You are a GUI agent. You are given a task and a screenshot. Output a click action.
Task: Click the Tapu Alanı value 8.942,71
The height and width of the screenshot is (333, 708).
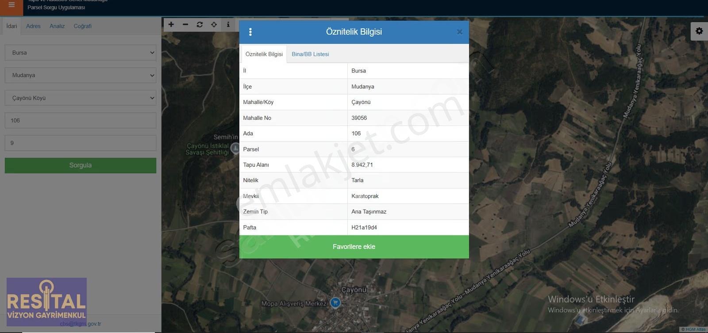(x=362, y=165)
